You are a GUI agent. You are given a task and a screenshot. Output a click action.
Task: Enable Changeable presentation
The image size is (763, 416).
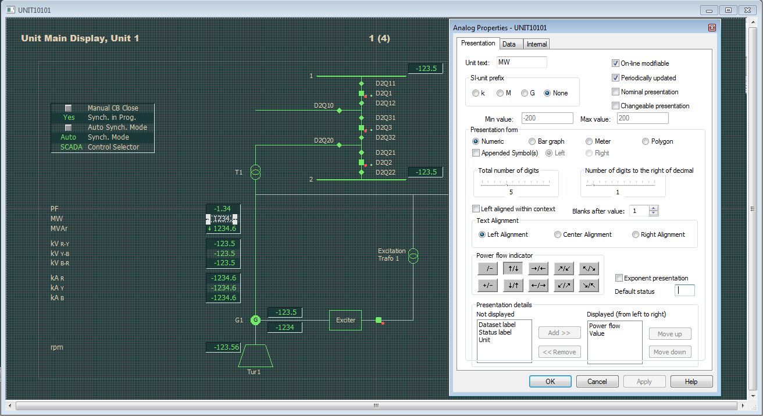(x=616, y=106)
